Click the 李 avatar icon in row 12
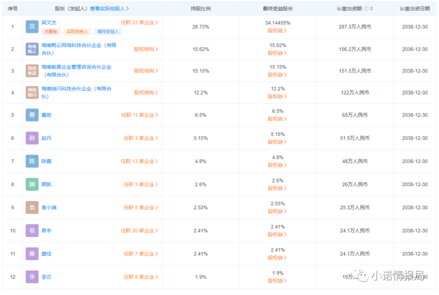Image resolution: width=439 pixels, height=295 pixels. pos(32,277)
